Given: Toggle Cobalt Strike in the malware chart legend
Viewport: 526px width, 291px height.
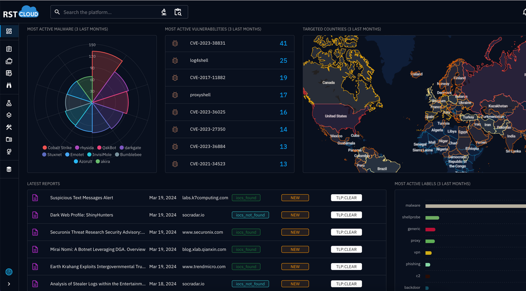Looking at the screenshot, I should point(57,148).
